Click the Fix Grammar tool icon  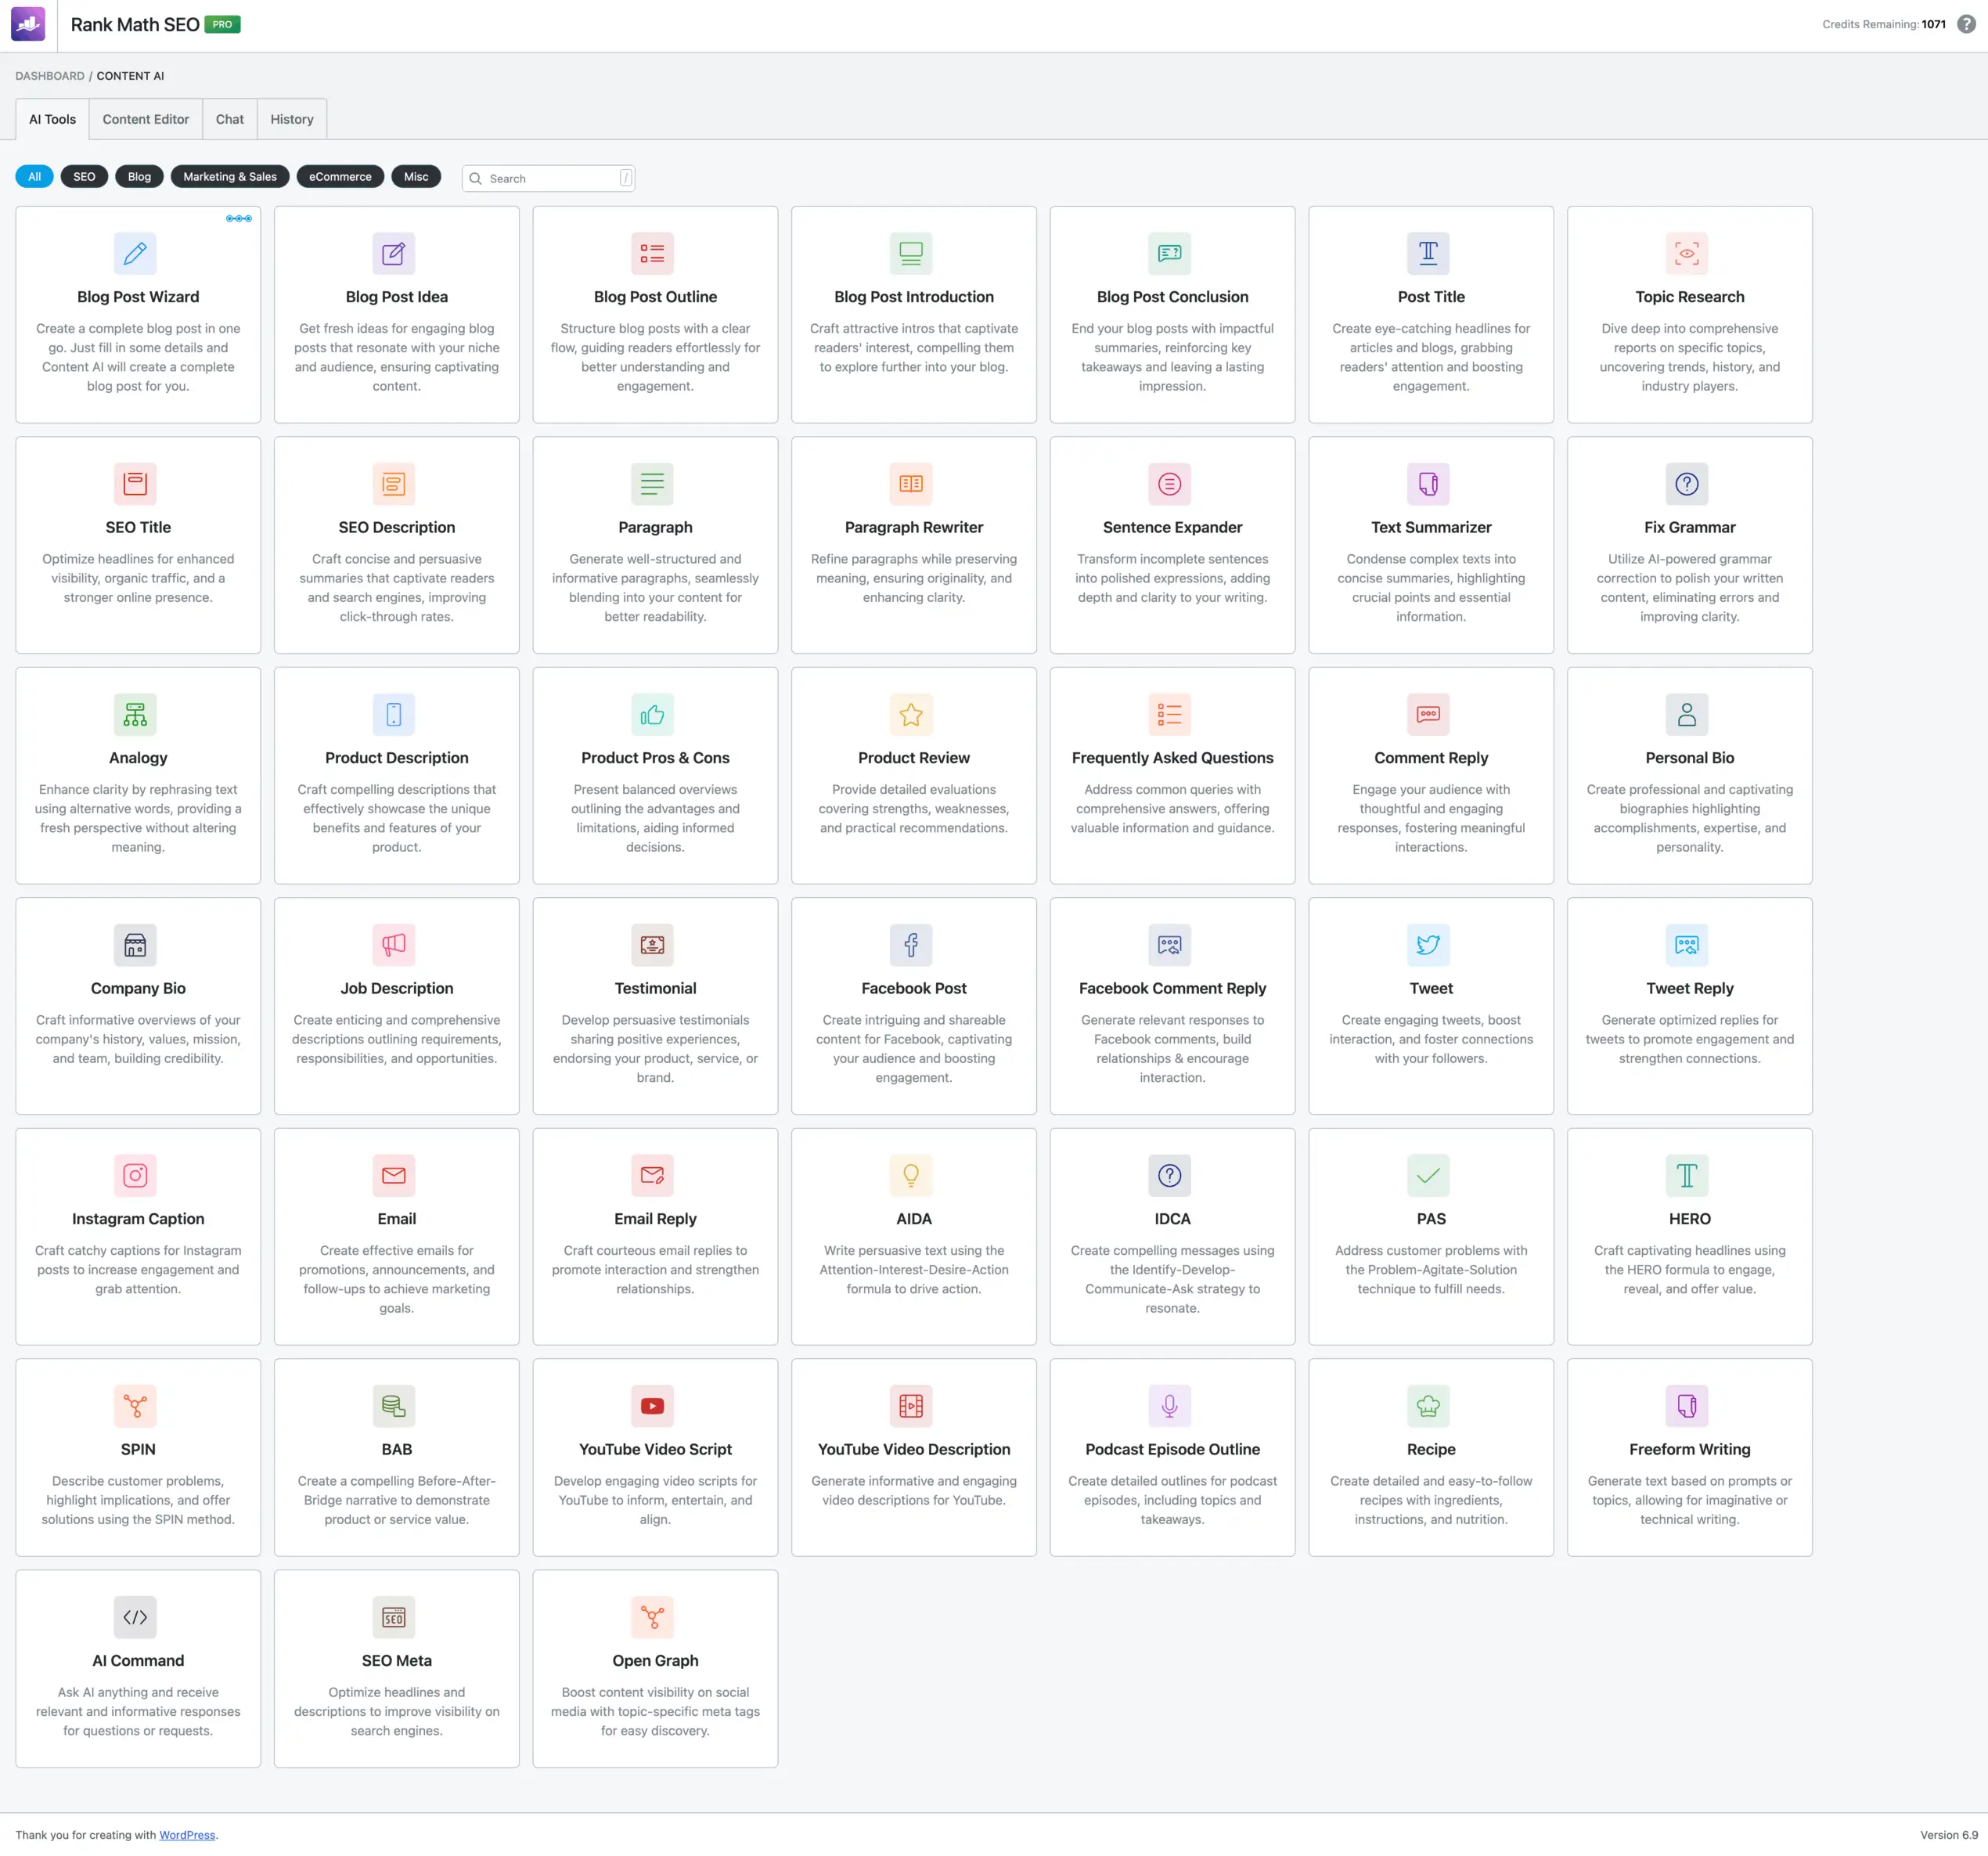click(x=1688, y=484)
